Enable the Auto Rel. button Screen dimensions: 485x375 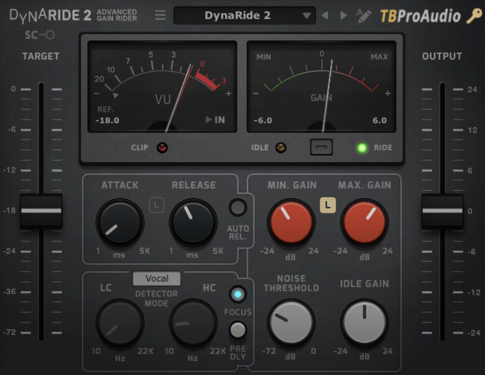[238, 207]
